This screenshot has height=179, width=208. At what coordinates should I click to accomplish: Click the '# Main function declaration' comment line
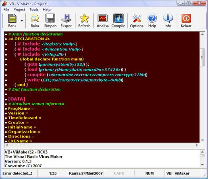[x=35, y=34]
